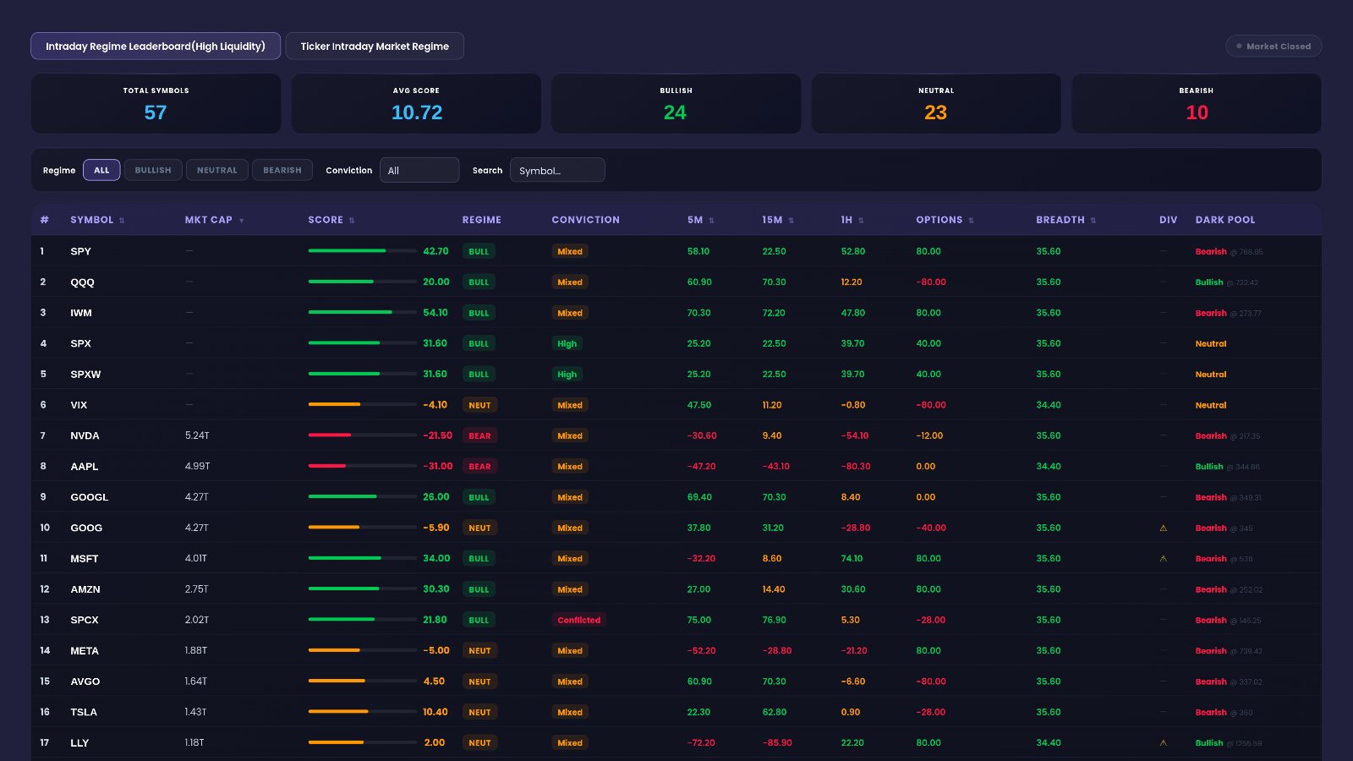Filter by BULLISH regime
Image resolution: width=1353 pixels, height=761 pixels.
[153, 170]
